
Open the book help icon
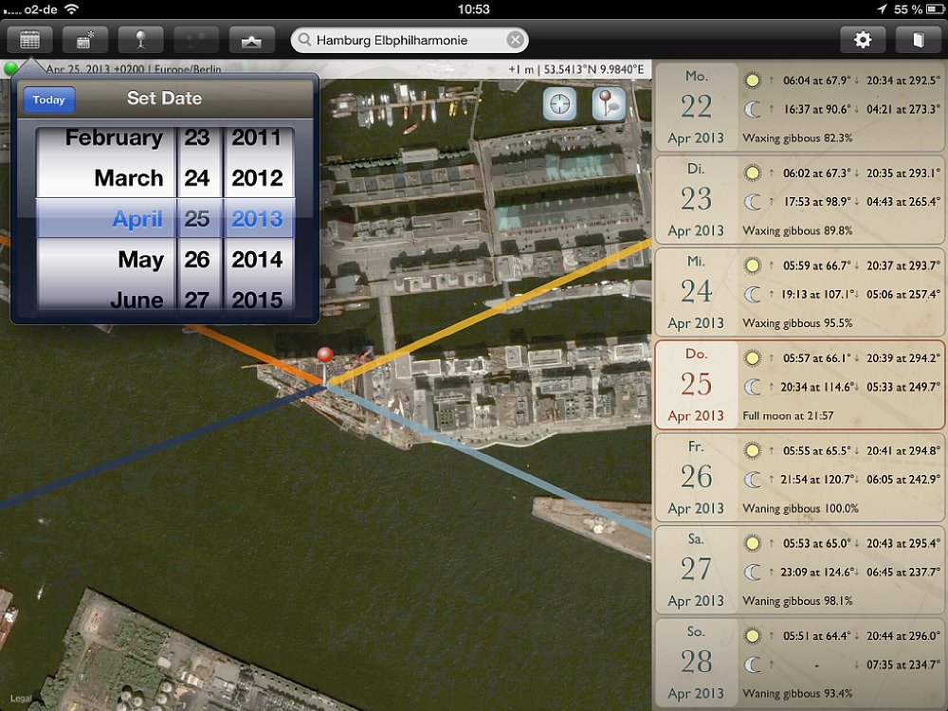click(x=917, y=40)
